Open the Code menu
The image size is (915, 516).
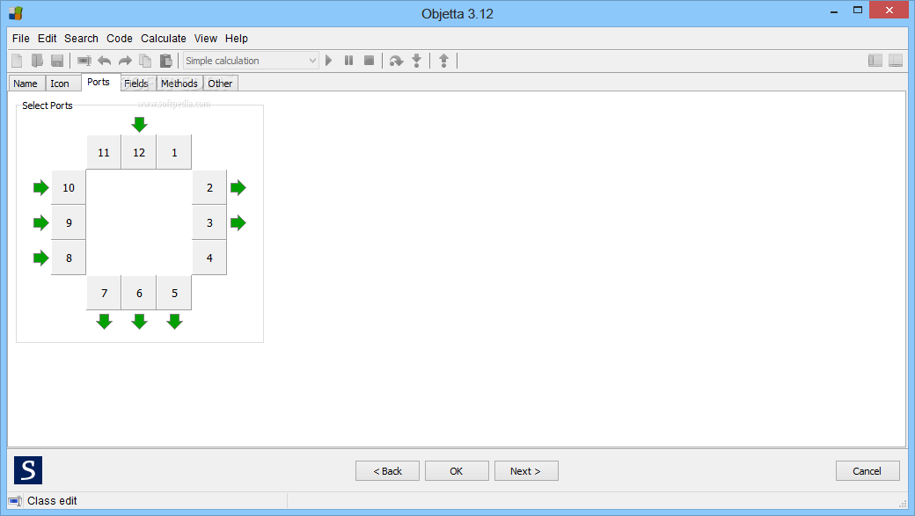(x=120, y=39)
